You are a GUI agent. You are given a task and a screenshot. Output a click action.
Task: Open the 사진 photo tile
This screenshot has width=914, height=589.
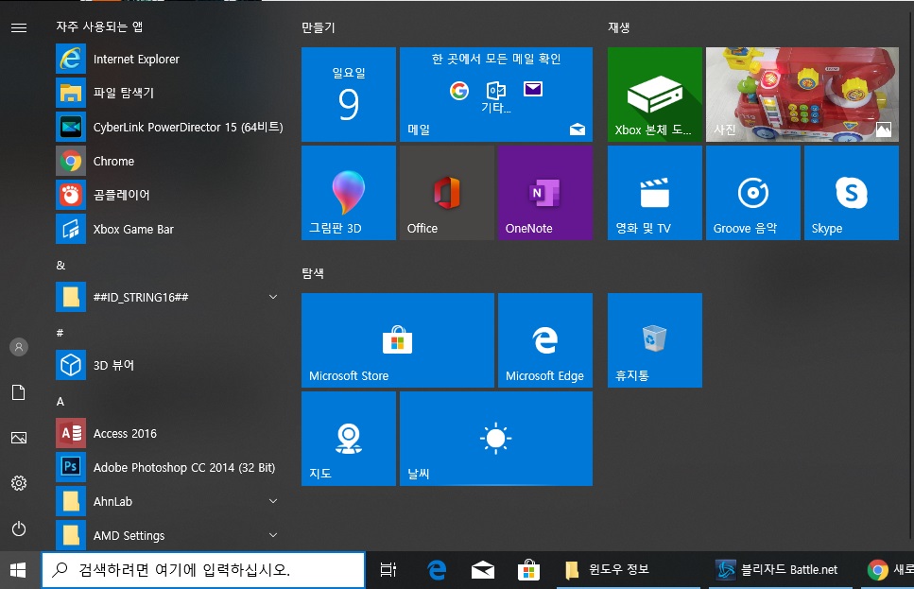pyautogui.click(x=802, y=95)
